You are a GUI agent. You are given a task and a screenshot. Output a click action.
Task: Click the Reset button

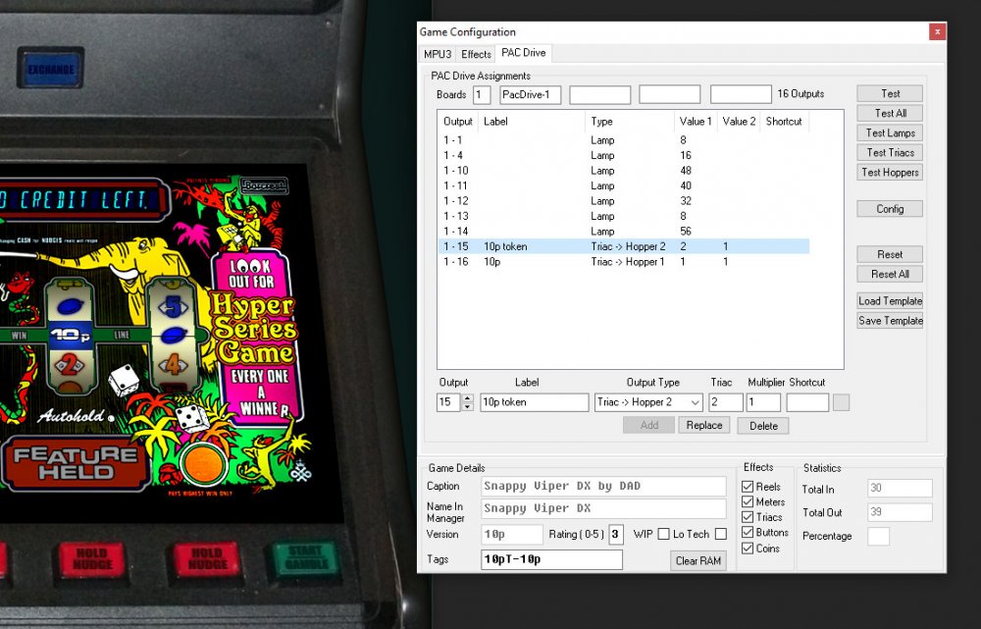coord(890,254)
